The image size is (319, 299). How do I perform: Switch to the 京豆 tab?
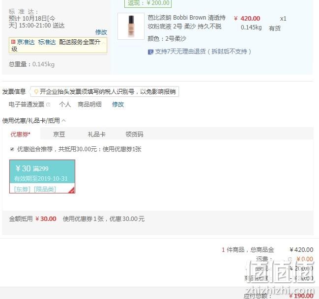pyautogui.click(x=59, y=134)
